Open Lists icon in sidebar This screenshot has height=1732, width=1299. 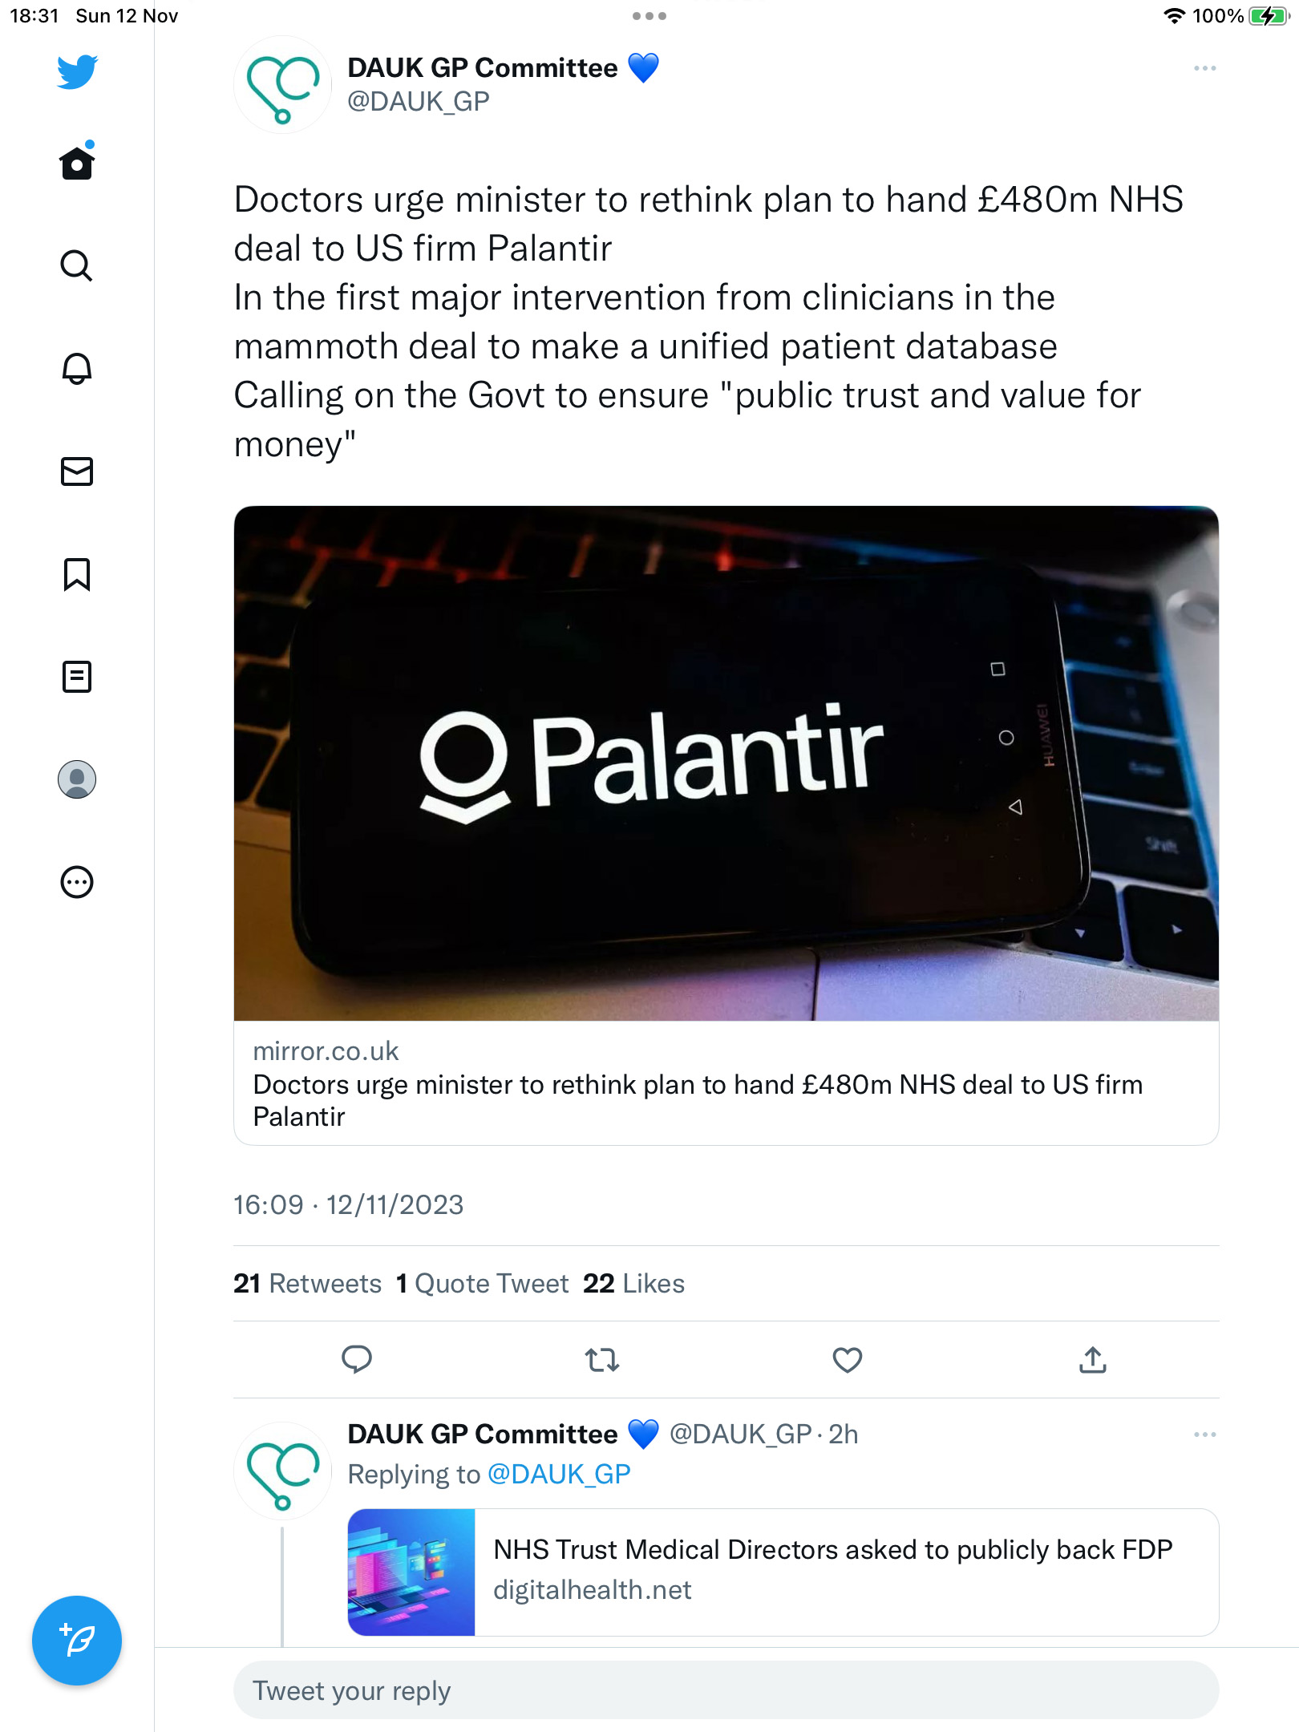click(x=77, y=677)
